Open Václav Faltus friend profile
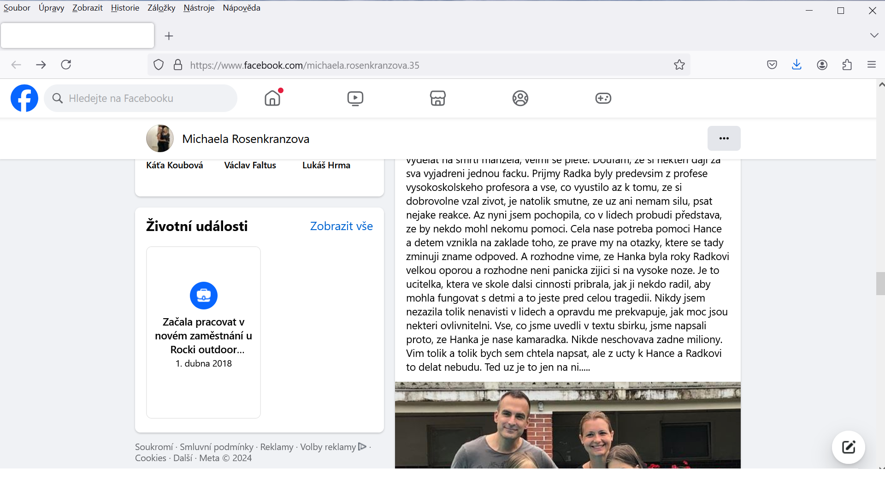The image size is (885, 498). 250,165
